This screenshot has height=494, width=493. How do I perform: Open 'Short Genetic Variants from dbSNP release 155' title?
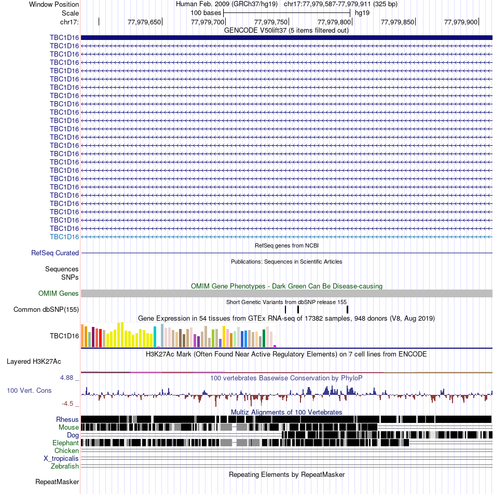pyautogui.click(x=286, y=302)
